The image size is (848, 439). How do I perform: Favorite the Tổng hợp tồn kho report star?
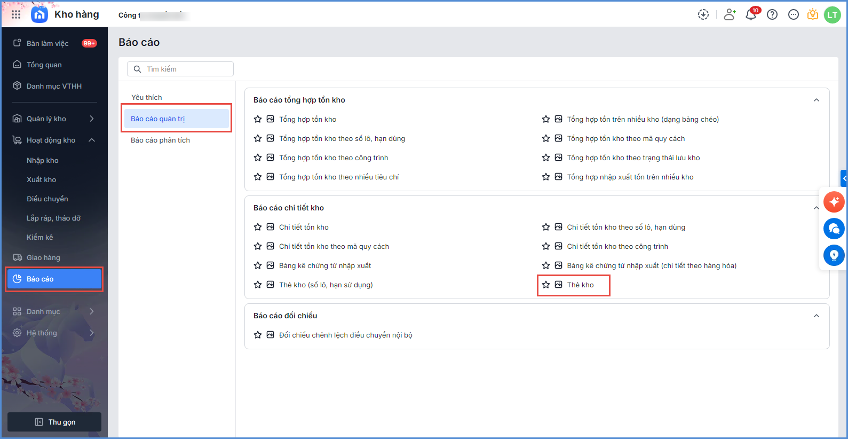point(258,119)
